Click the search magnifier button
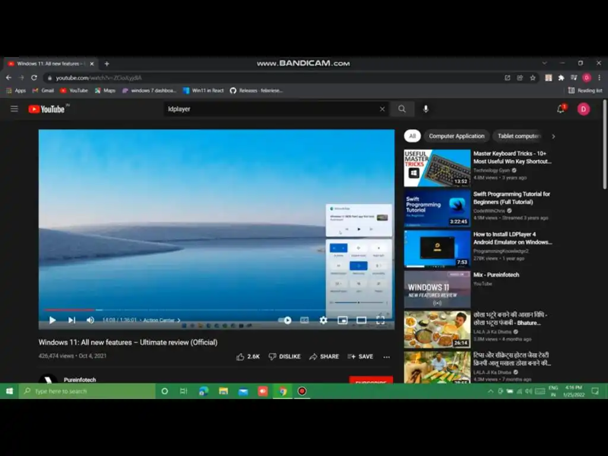This screenshot has width=608, height=456. coord(402,109)
